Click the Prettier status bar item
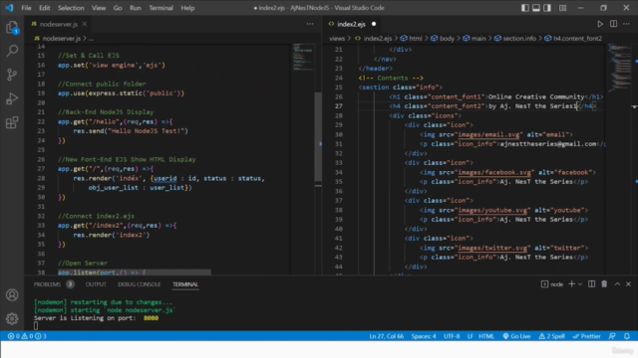The height and width of the screenshot is (358, 638). [586, 336]
